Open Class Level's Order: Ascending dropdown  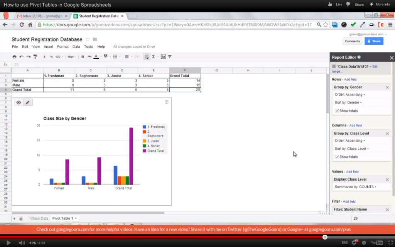pyautogui.click(x=350, y=140)
